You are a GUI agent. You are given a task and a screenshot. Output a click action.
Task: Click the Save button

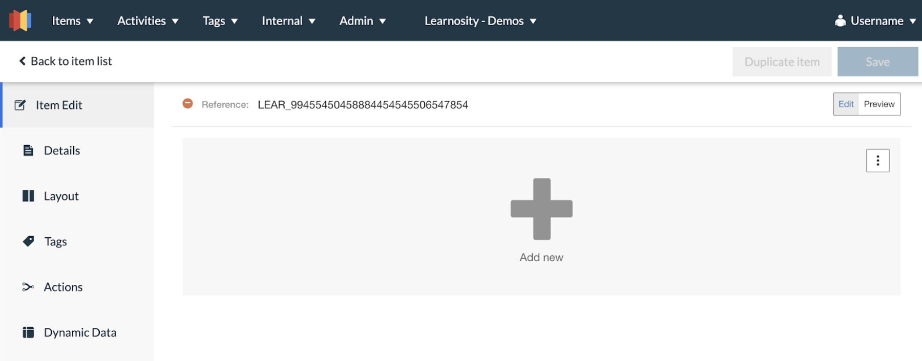(877, 62)
